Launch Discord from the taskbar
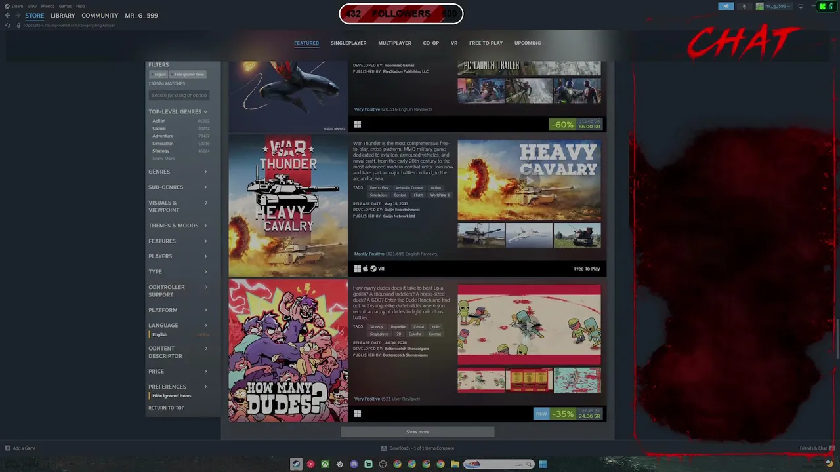The height and width of the screenshot is (472, 840). point(354,464)
